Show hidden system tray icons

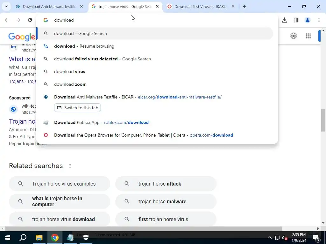click(269, 238)
